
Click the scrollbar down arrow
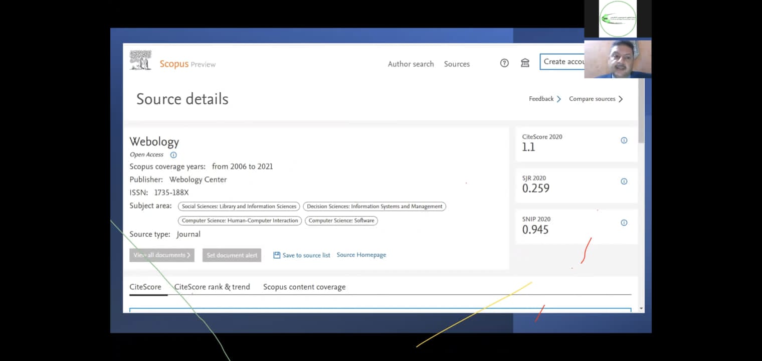click(642, 308)
